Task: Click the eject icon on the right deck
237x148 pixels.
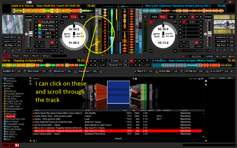Action: [x=175, y=51]
